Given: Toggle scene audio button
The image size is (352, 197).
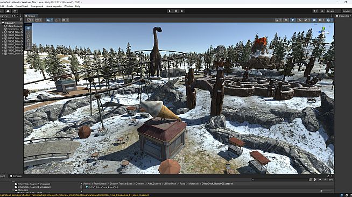Looking at the screenshot, I should click(300, 20).
